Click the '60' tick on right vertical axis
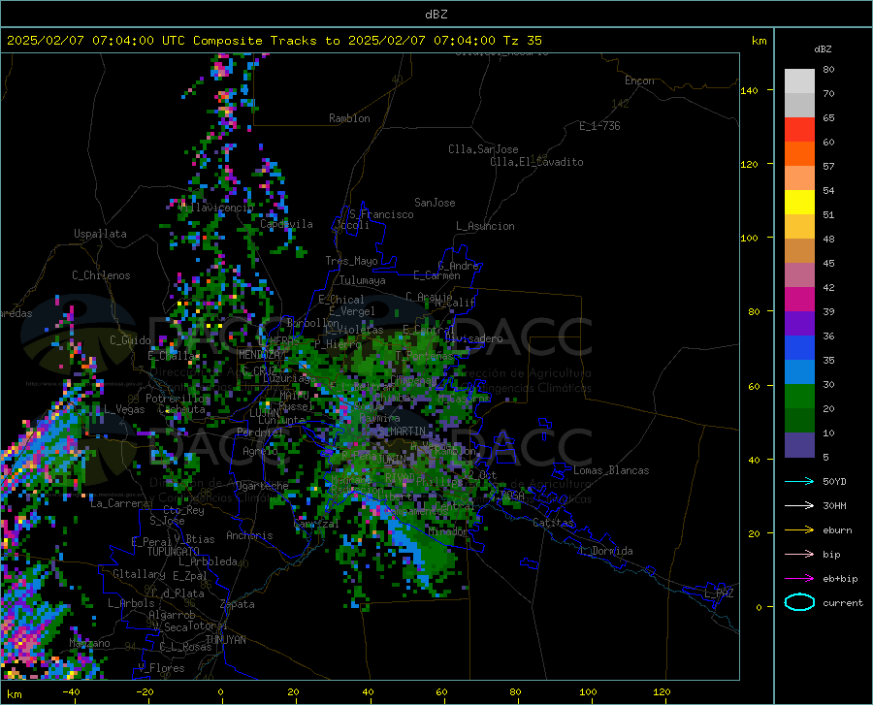The image size is (873, 705). click(754, 386)
